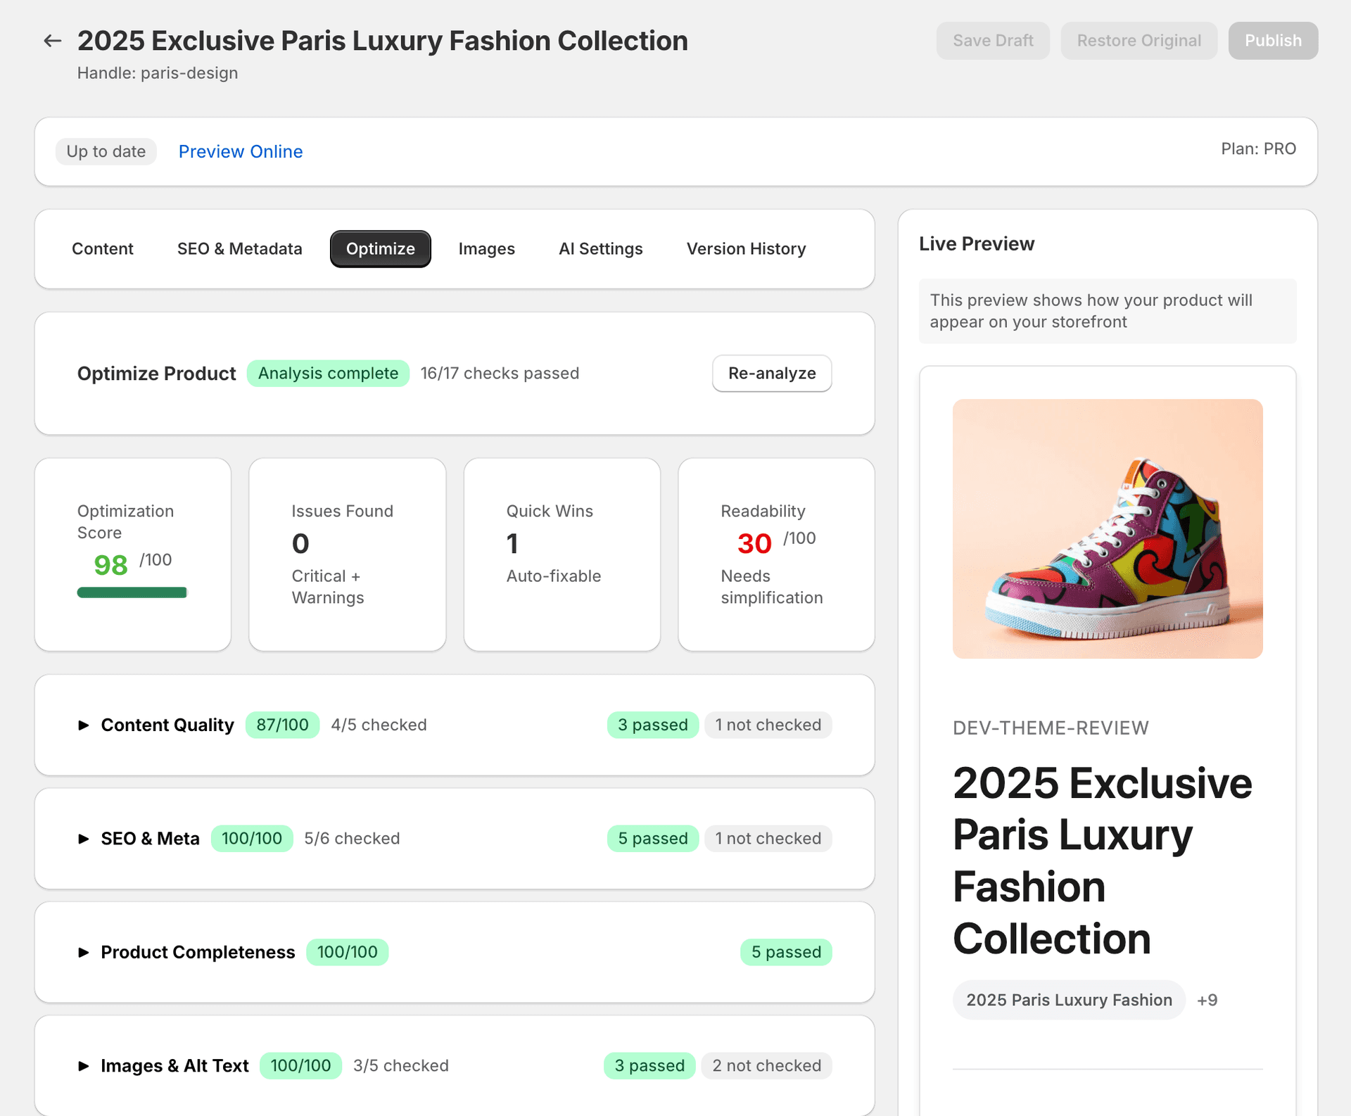Restore Original product content

pyautogui.click(x=1139, y=40)
